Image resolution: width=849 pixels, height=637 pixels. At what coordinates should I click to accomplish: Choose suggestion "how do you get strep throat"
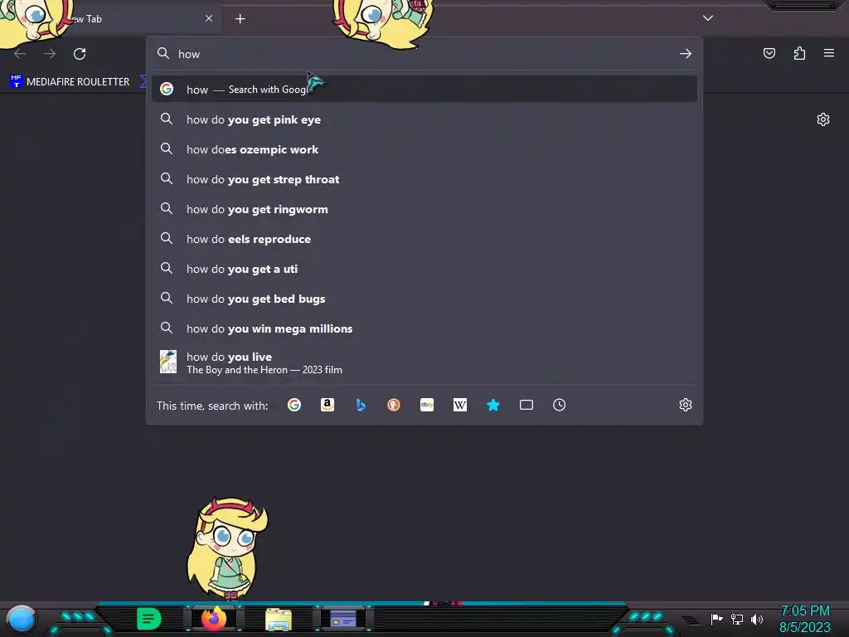424,179
